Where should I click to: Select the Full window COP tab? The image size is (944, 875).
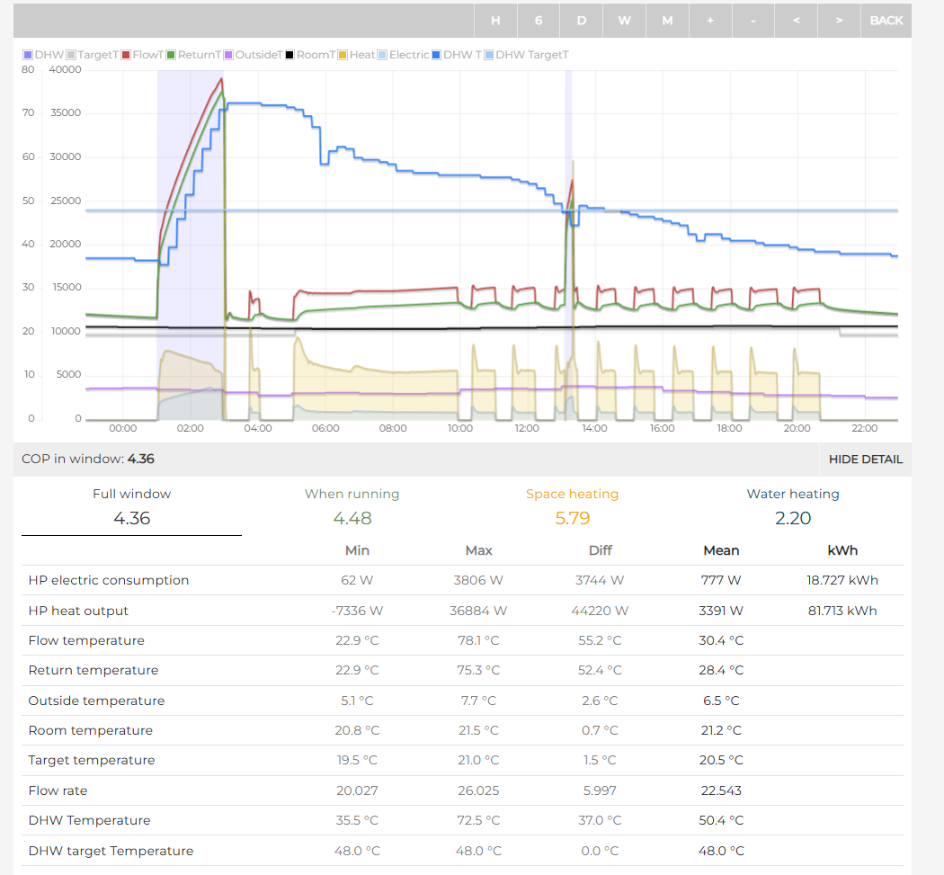tap(131, 507)
